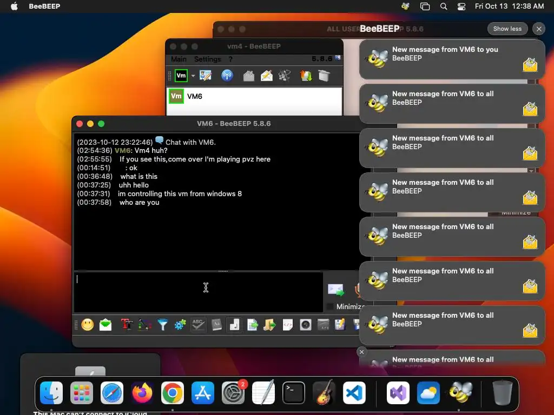Open the font color picker icon
The height and width of the screenshot is (415, 554).
pos(144,325)
